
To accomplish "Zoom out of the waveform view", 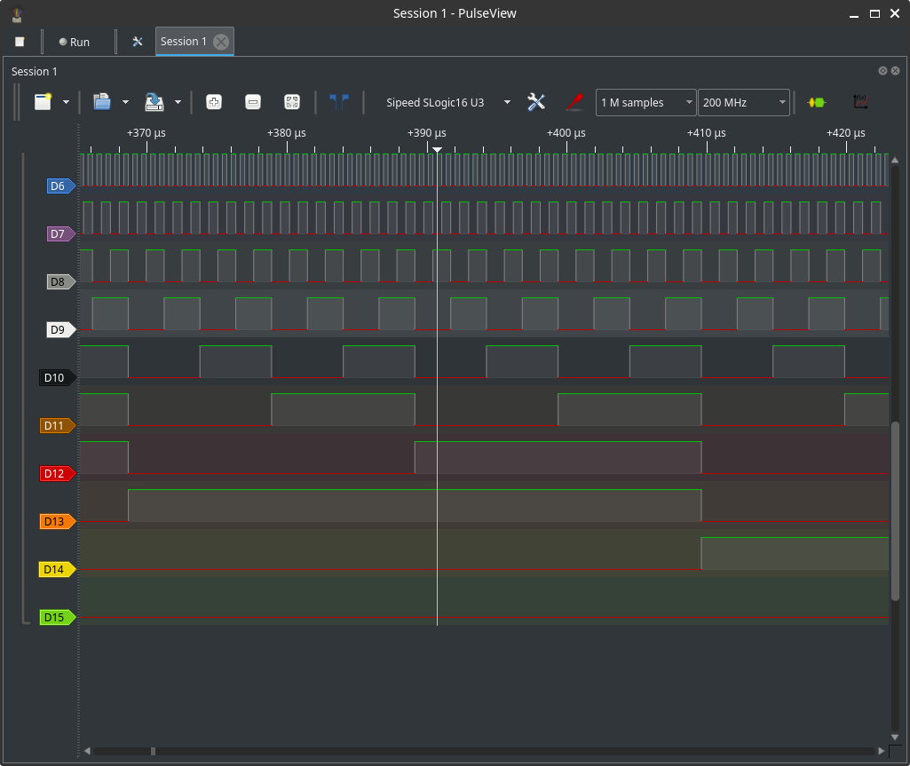I will (x=252, y=103).
